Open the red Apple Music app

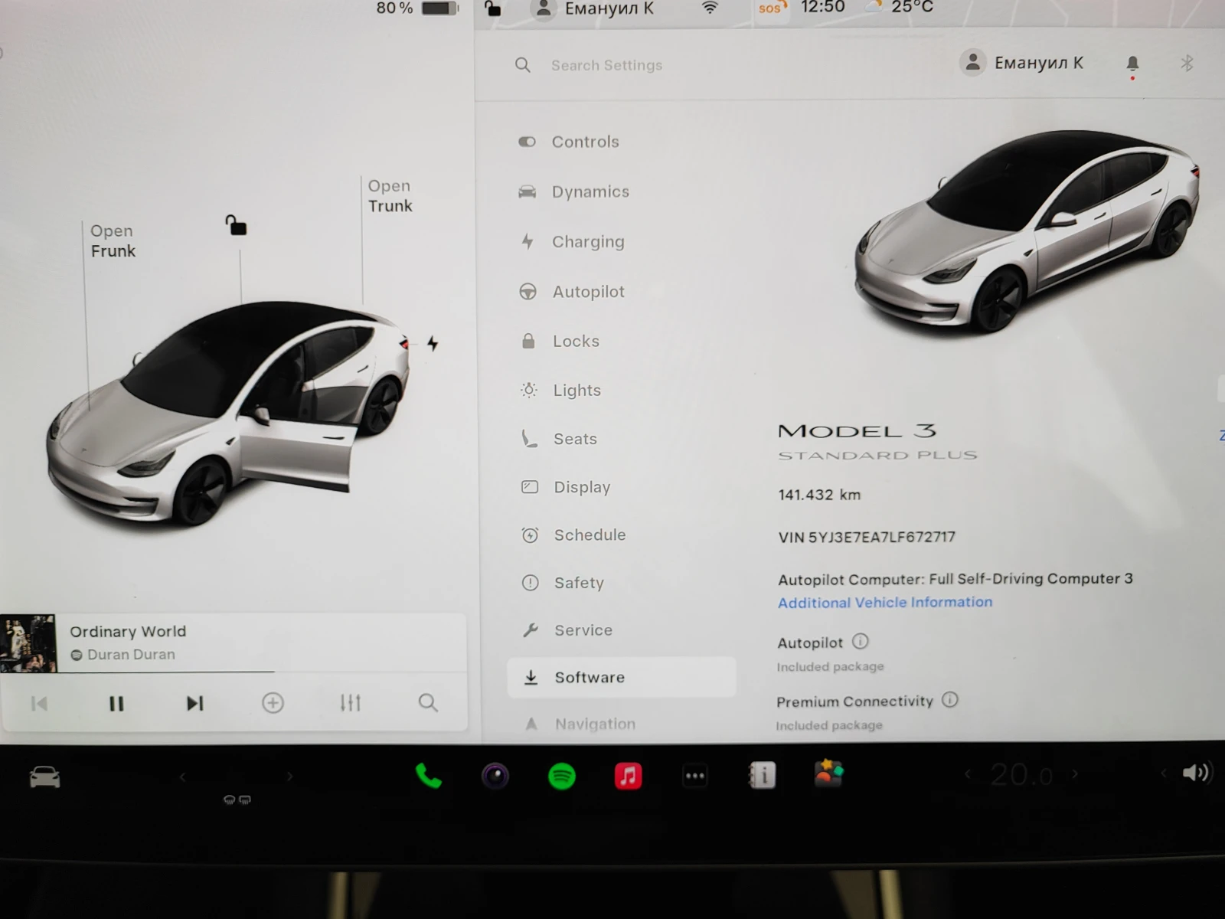[628, 777]
